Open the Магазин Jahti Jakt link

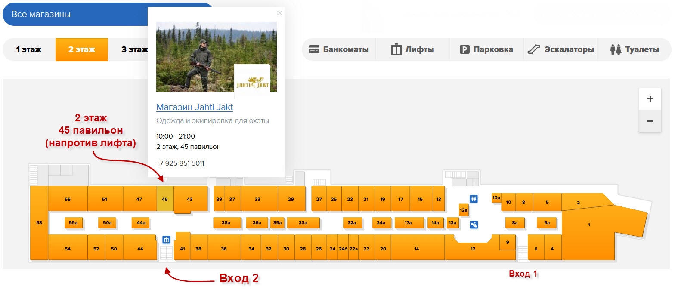[x=195, y=107]
